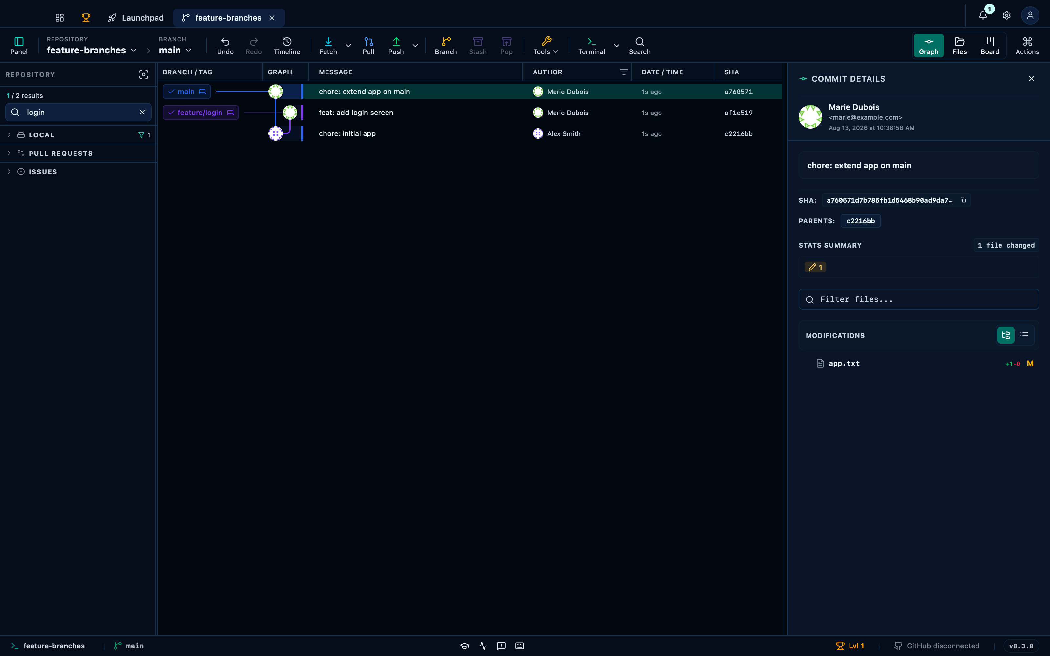Expand the Push options arrow
The image size is (1050, 656).
[x=415, y=46]
